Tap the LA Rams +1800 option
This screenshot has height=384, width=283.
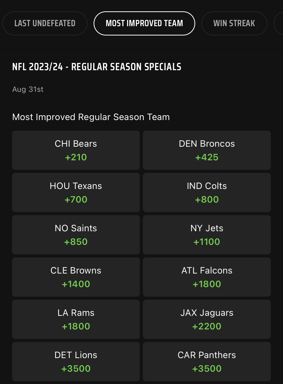76,319
